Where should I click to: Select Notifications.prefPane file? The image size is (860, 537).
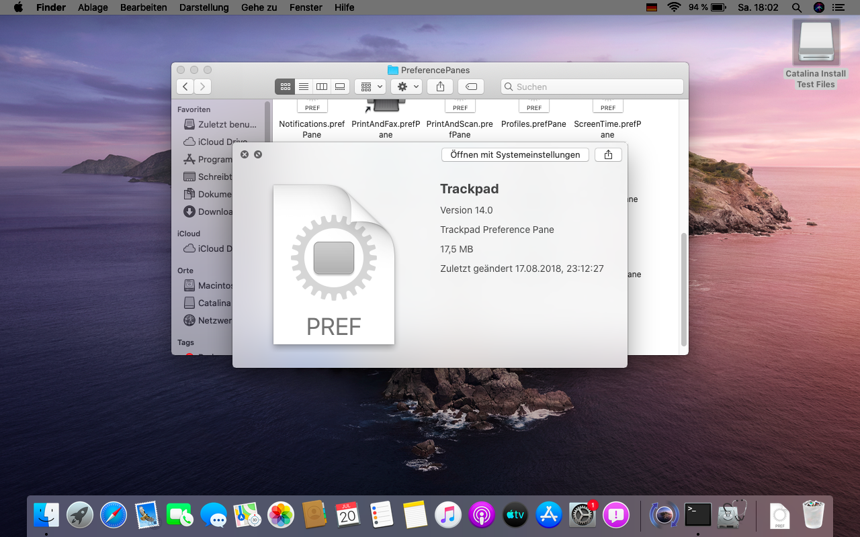coord(312,118)
